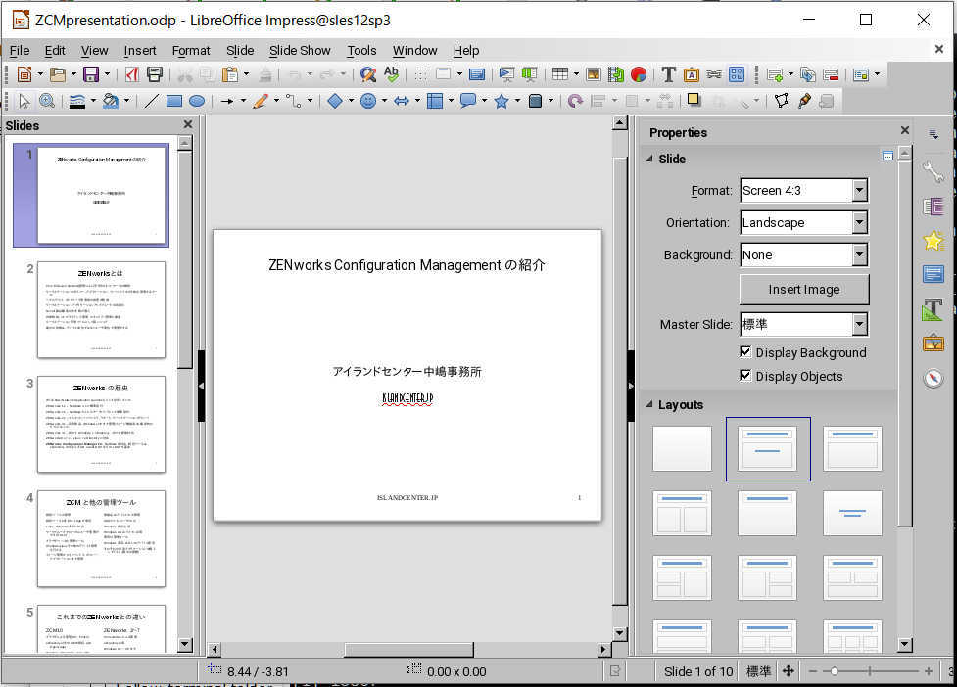Start slide show from first slide icon

506,74
